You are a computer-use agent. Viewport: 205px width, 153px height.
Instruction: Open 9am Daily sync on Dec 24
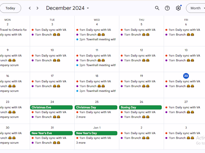pyautogui.click(x=49, y=112)
